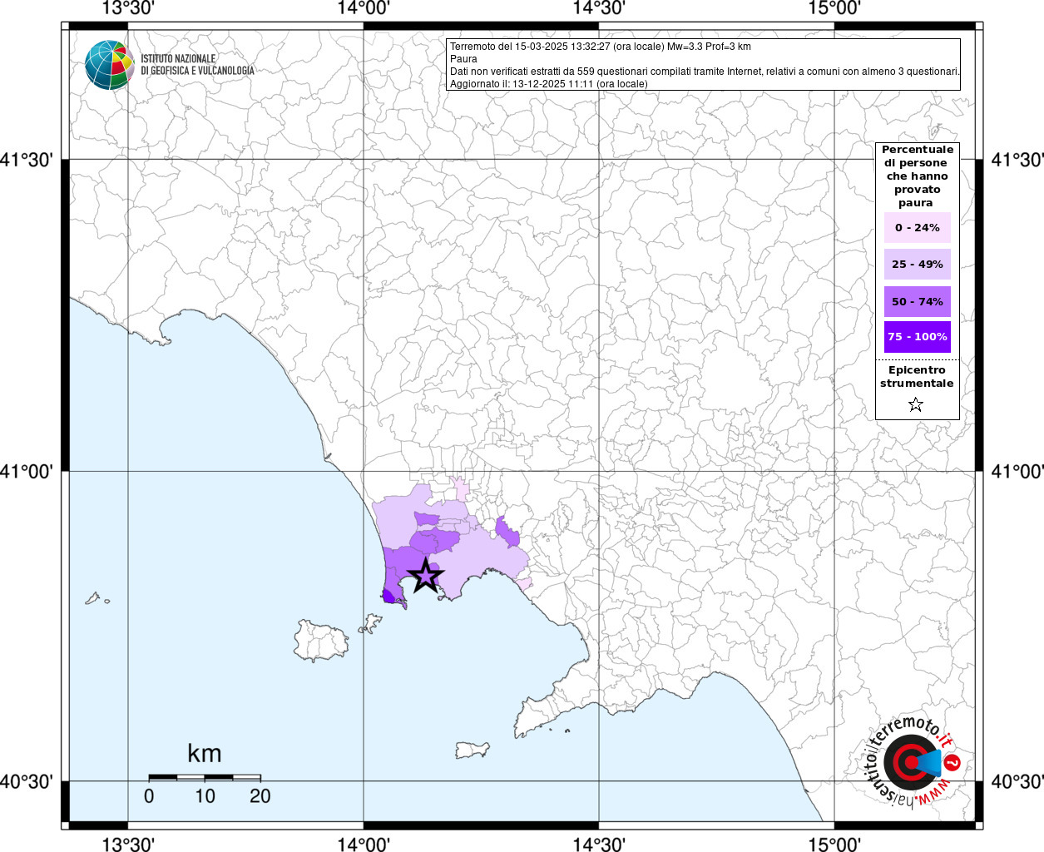Click the dark purple coastal municipality at the cape
Viewport: 1044px width, 852px height.
[x=388, y=595]
